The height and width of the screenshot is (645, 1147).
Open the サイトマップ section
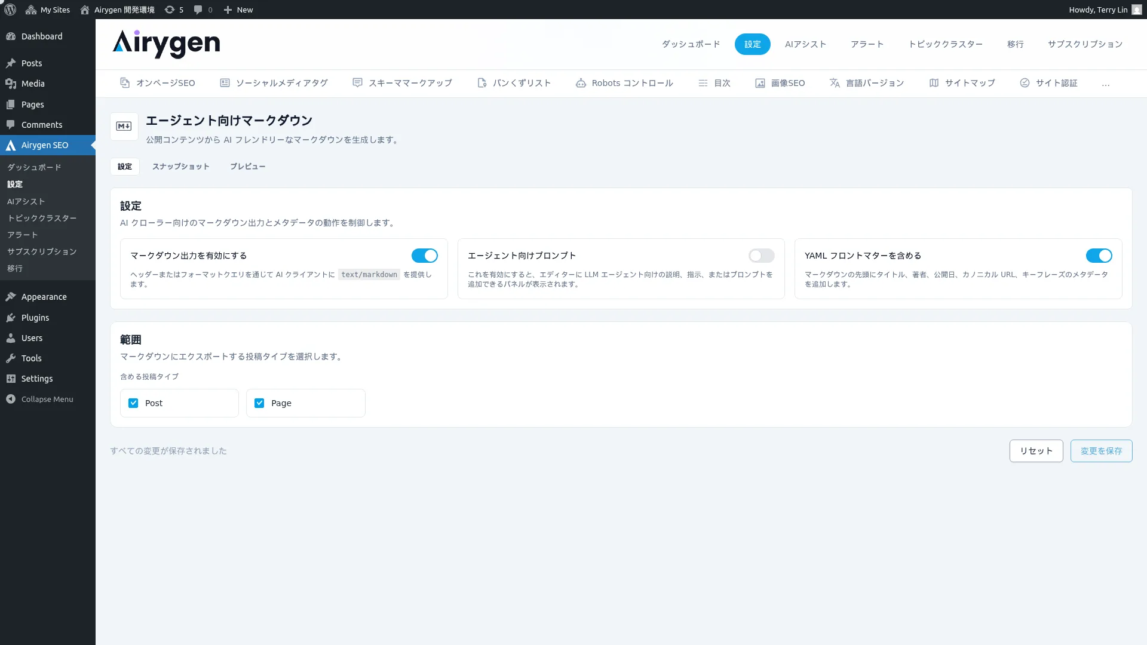click(x=962, y=83)
